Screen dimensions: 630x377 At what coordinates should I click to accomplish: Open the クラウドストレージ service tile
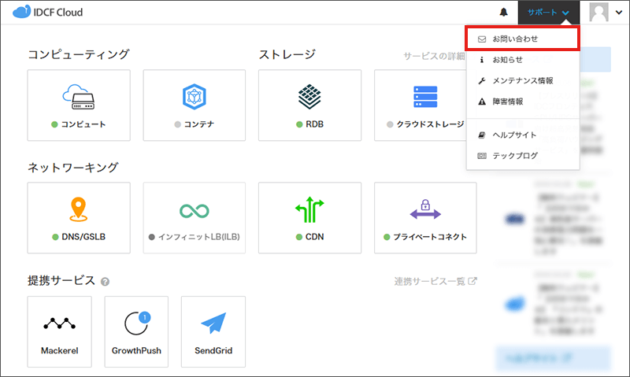coord(425,105)
